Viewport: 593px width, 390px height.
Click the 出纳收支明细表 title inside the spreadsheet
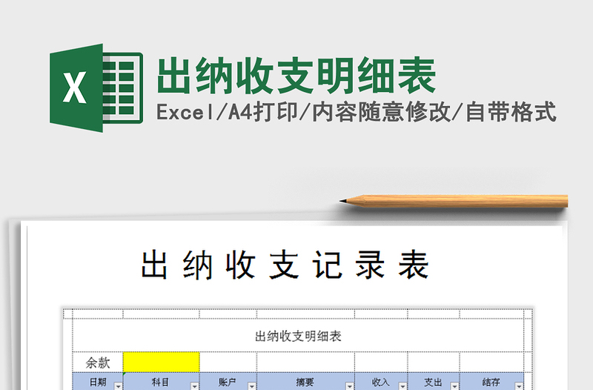pyautogui.click(x=299, y=336)
